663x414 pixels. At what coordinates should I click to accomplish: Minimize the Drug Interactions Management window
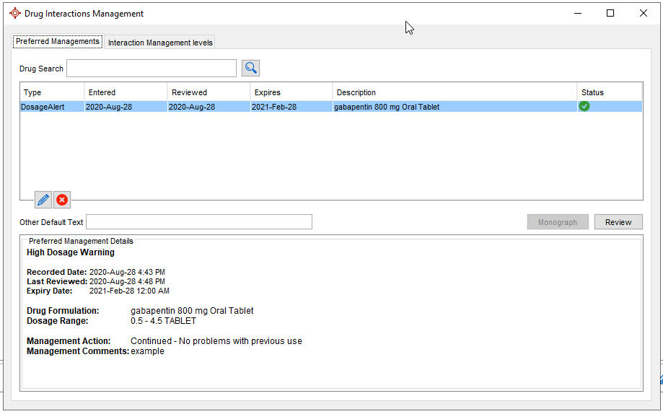coord(577,13)
